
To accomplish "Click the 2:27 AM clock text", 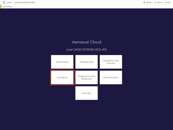I will (x=167, y=2).
